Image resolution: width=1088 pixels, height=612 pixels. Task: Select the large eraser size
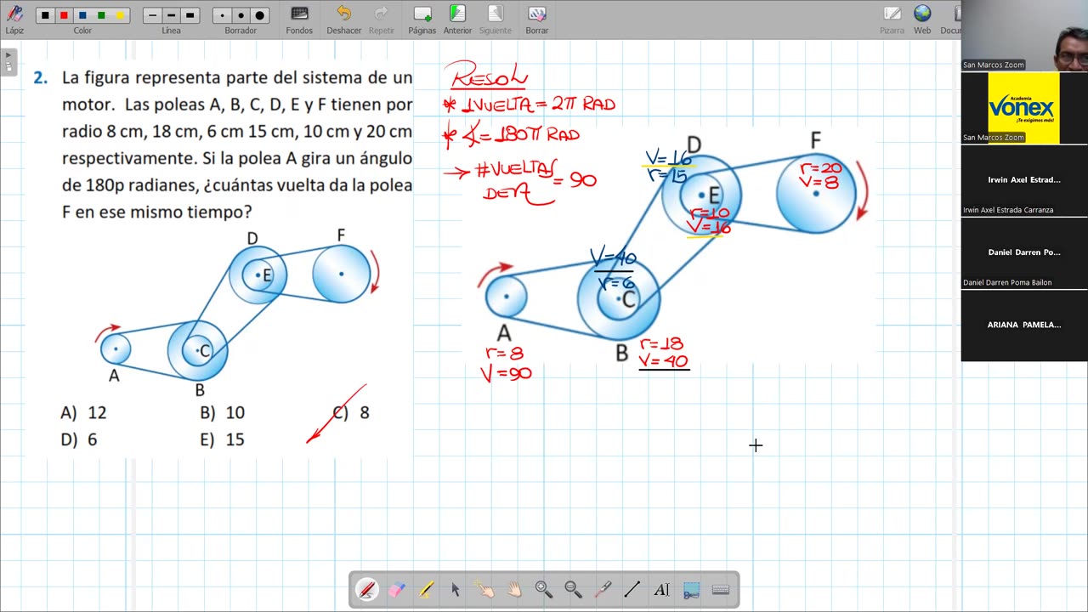260,15
